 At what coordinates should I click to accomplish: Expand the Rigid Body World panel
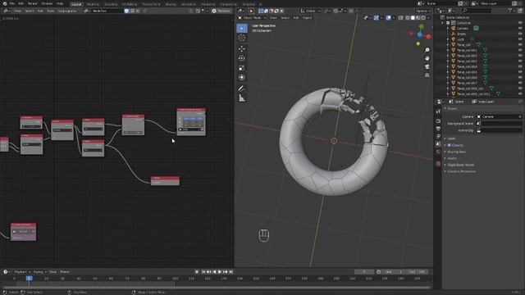click(x=460, y=165)
